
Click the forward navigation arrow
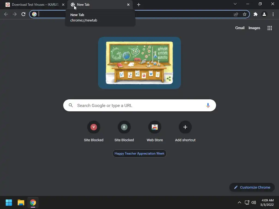click(x=15, y=14)
